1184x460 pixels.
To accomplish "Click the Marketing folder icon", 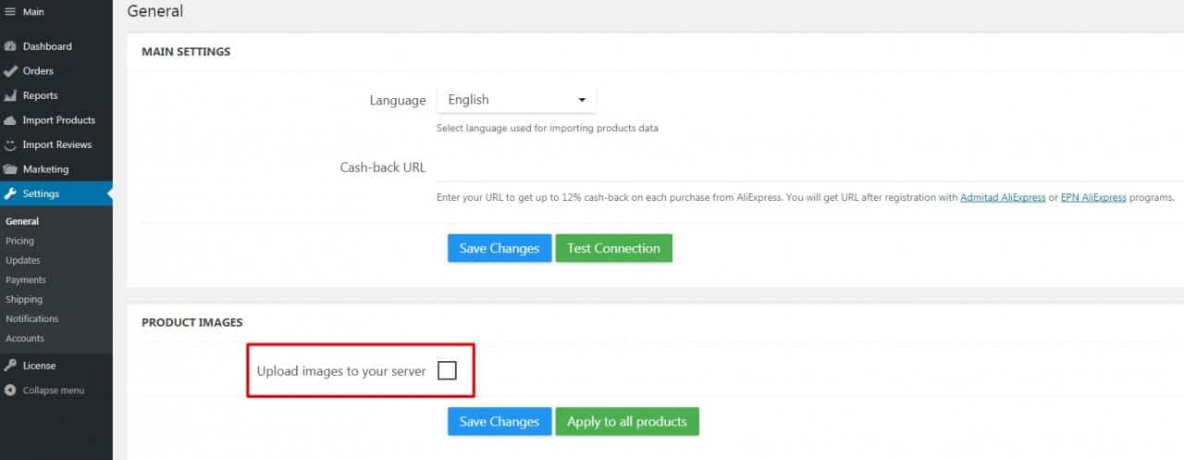I will [x=10, y=169].
